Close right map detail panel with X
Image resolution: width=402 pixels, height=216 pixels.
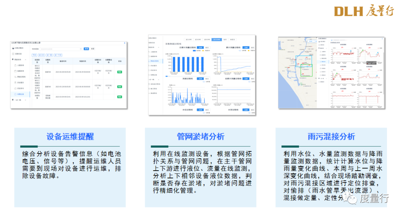tap(382, 39)
